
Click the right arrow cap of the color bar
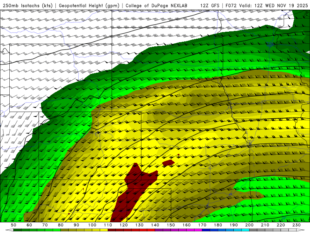pos(301,230)
